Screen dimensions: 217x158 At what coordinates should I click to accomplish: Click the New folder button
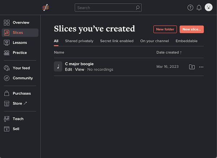[x=165, y=29]
